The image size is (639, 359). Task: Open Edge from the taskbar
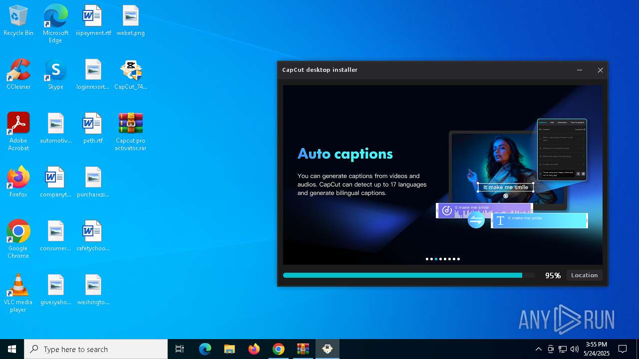[x=205, y=349]
